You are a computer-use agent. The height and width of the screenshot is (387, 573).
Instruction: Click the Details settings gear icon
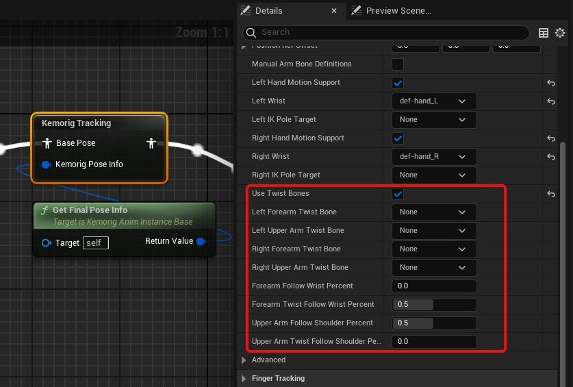tap(560, 33)
